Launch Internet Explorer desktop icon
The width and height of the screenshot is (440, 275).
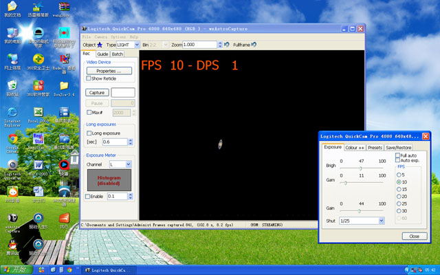12,113
